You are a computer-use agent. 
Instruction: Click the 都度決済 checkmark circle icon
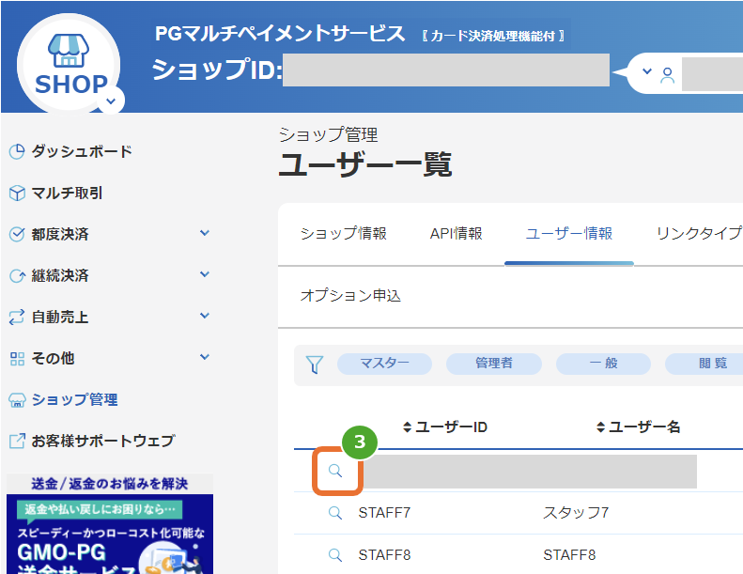coord(17,234)
